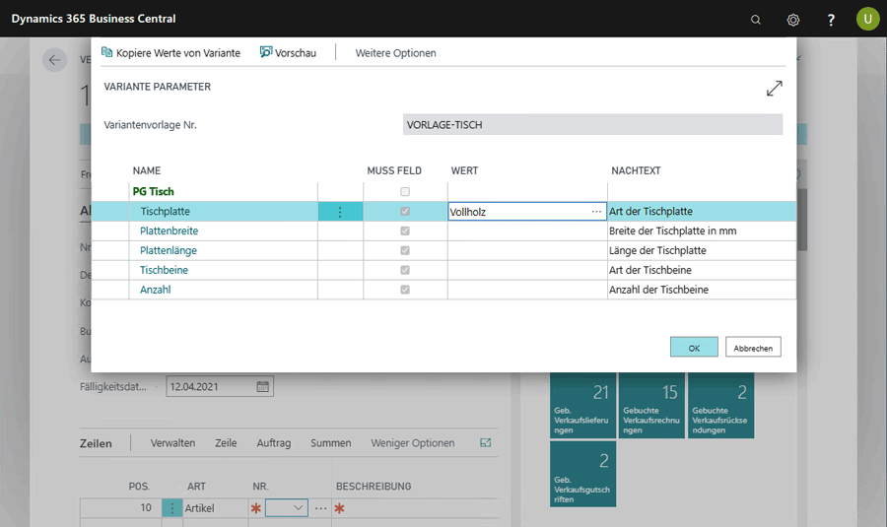Click empty Wert cell for Plattenbreite
Viewport: 887px width, 527px height.
click(527, 231)
